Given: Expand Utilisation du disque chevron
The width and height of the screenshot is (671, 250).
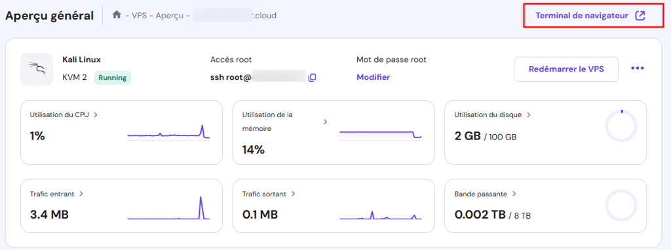Looking at the screenshot, I should pyautogui.click(x=529, y=115).
